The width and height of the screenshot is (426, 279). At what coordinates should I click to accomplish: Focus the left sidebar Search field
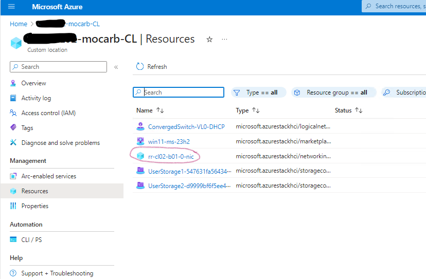click(59, 67)
